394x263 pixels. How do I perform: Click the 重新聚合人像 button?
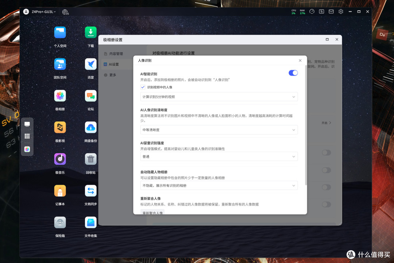[x=152, y=212]
